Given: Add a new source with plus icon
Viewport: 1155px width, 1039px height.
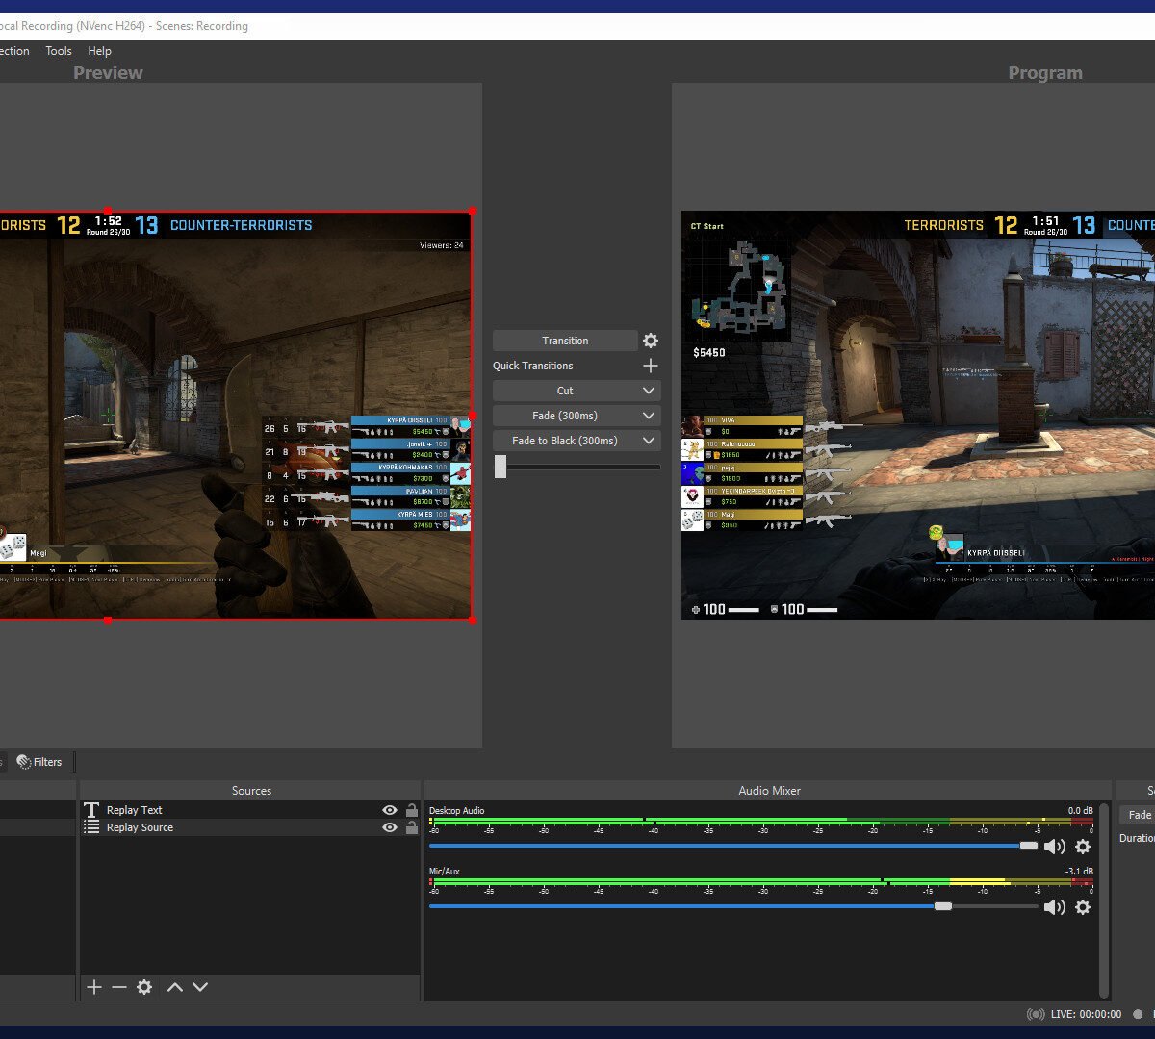Looking at the screenshot, I should (94, 987).
